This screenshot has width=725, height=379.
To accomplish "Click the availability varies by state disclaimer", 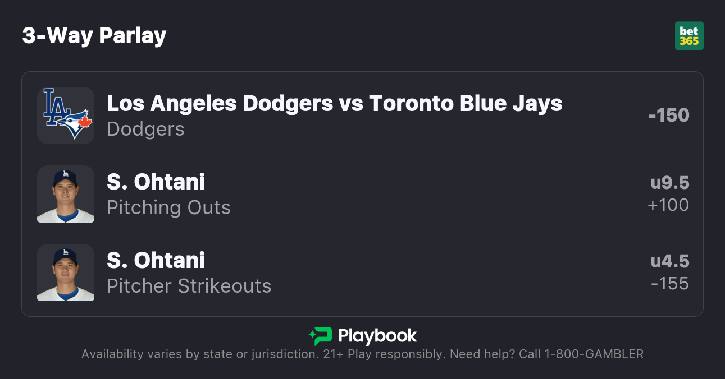I will pos(199,354).
